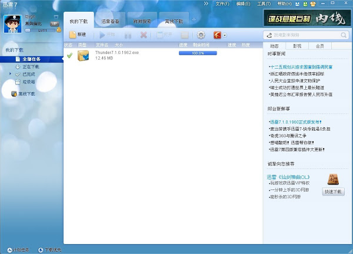This screenshot has width=353, height=254.
Task: Click the green icon in title bar
Action: 305,4
